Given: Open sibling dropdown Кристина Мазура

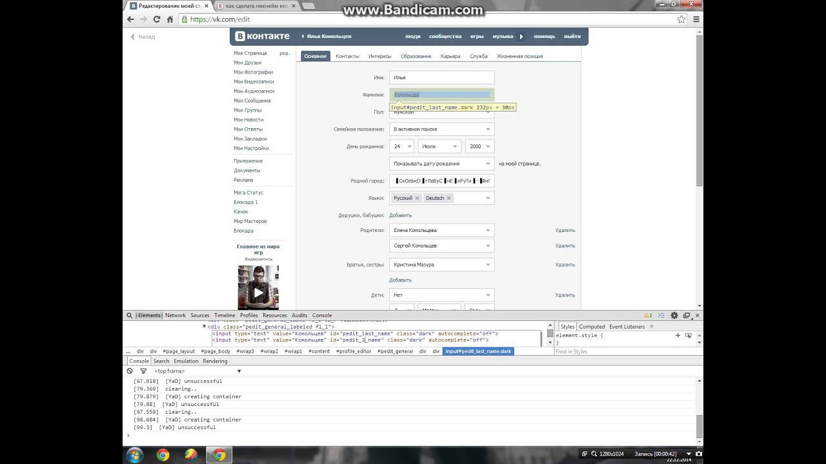Looking at the screenshot, I should click(442, 264).
